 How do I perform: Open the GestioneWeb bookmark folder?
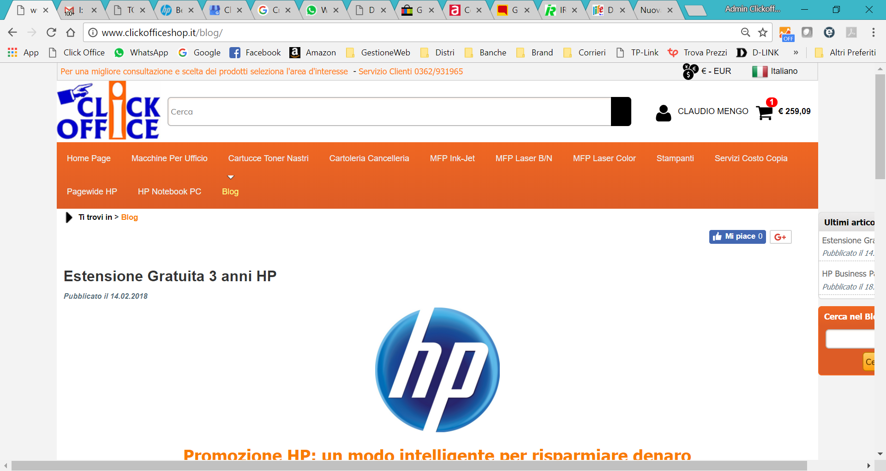378,53
